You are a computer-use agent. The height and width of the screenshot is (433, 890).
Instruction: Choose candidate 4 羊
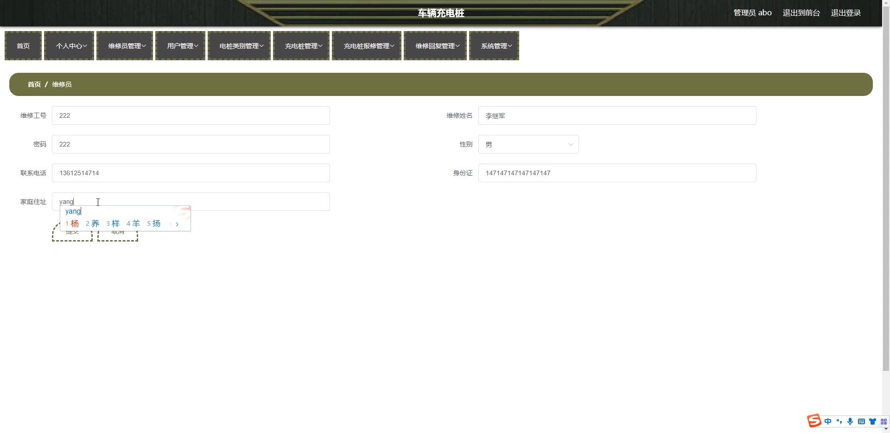[133, 223]
